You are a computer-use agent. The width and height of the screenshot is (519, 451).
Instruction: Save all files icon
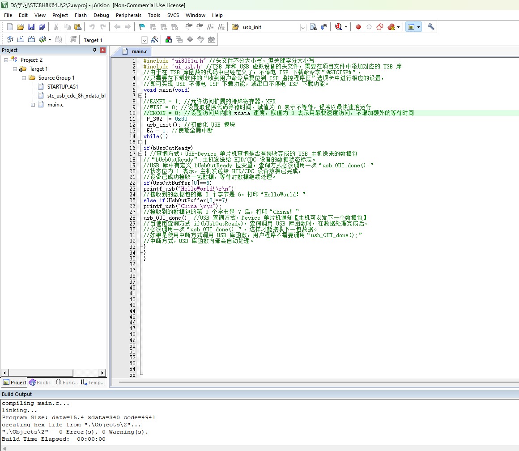click(42, 27)
